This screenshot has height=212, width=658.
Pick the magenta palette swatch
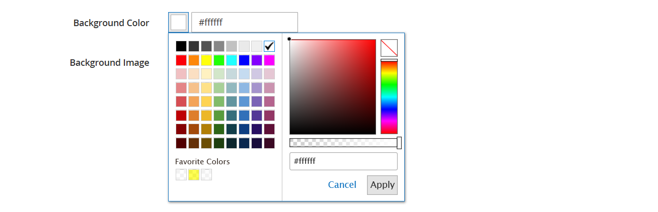[269, 60]
